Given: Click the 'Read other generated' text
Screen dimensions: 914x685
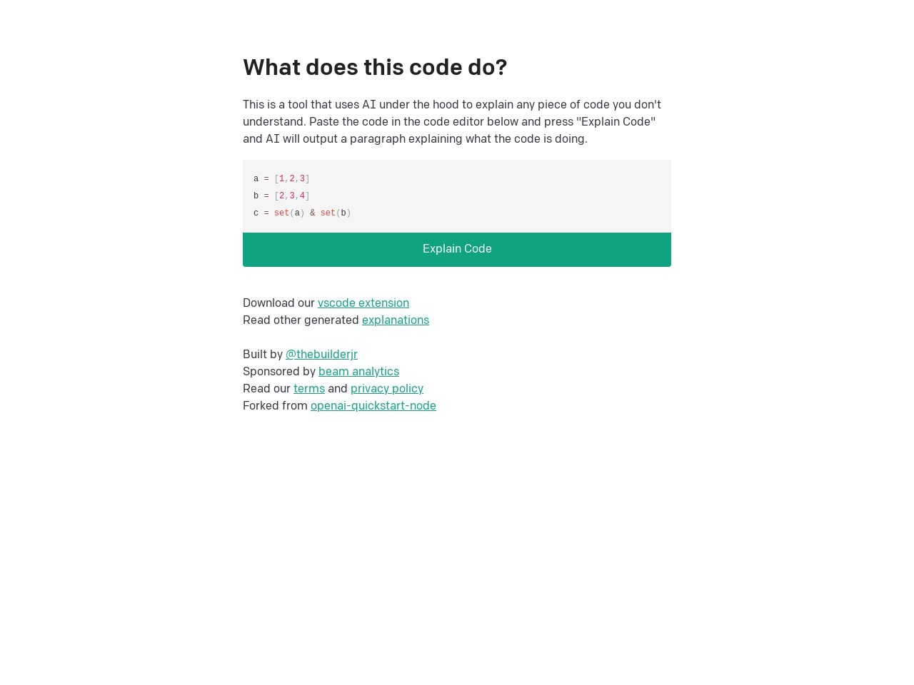Looking at the screenshot, I should pyautogui.click(x=301, y=320).
